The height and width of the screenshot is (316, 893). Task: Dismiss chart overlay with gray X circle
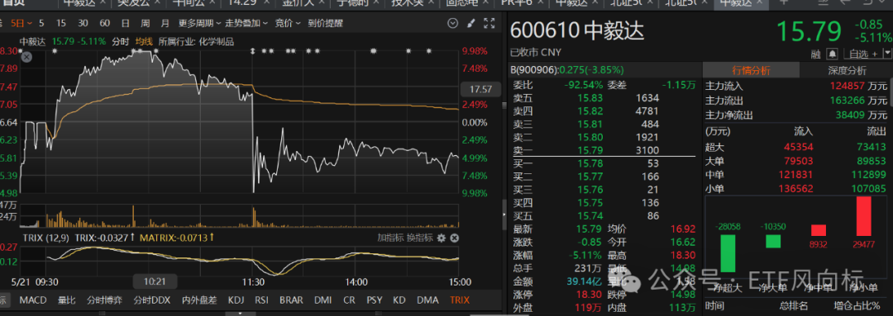click(26, 57)
